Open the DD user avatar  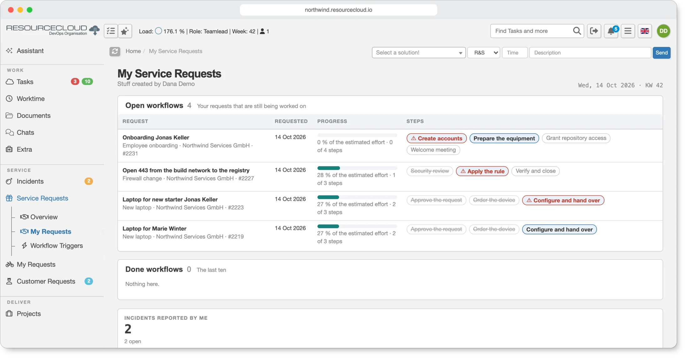click(663, 31)
